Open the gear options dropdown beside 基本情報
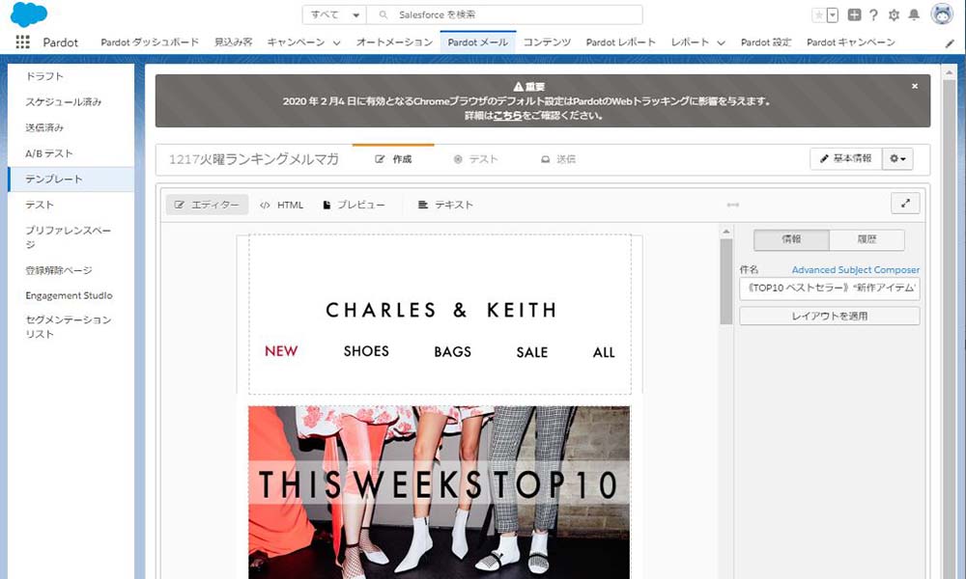 click(x=897, y=159)
